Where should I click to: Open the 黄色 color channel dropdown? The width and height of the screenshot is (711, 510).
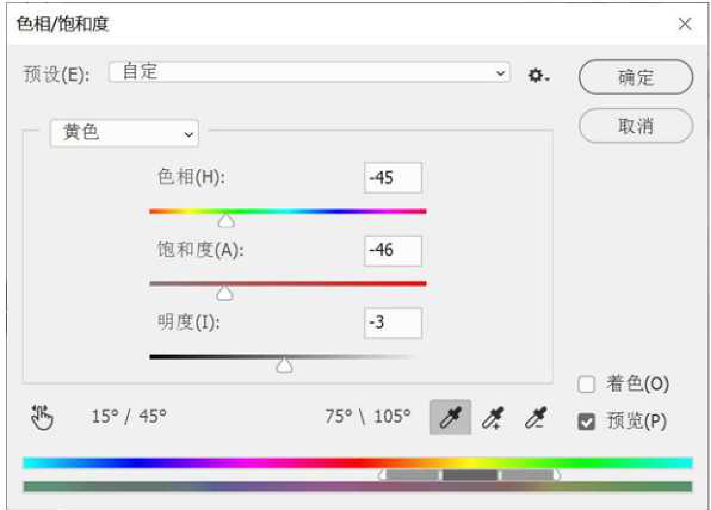[124, 133]
